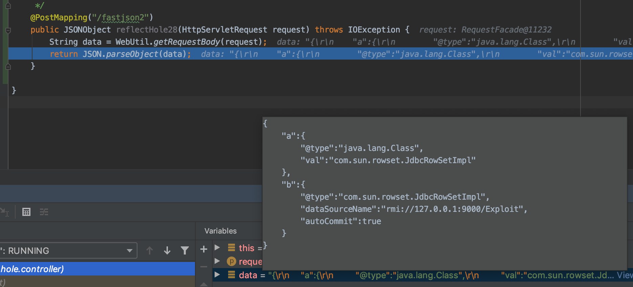633x287 pixels.
Task: Click the parameter icon on request variable
Action: [231, 261]
